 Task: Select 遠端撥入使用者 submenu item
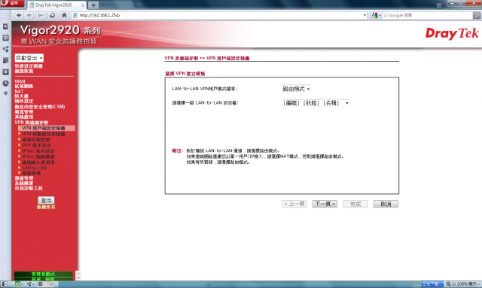click(38, 162)
